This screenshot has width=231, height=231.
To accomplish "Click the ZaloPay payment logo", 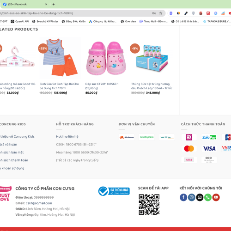I will click(x=209, y=137).
